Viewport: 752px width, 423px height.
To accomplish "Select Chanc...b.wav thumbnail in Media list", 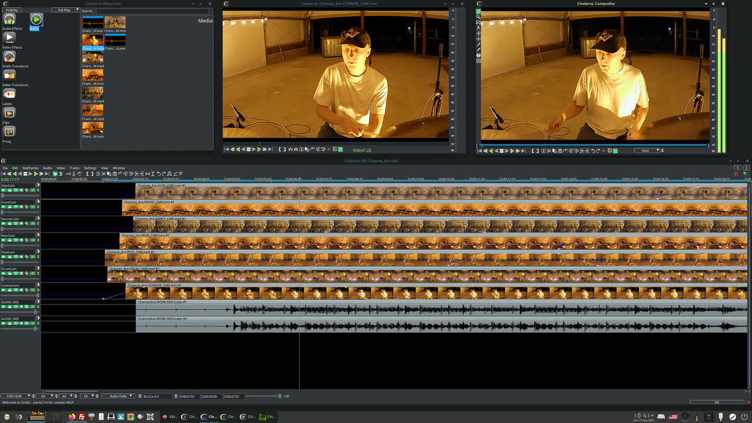I will click(115, 40).
